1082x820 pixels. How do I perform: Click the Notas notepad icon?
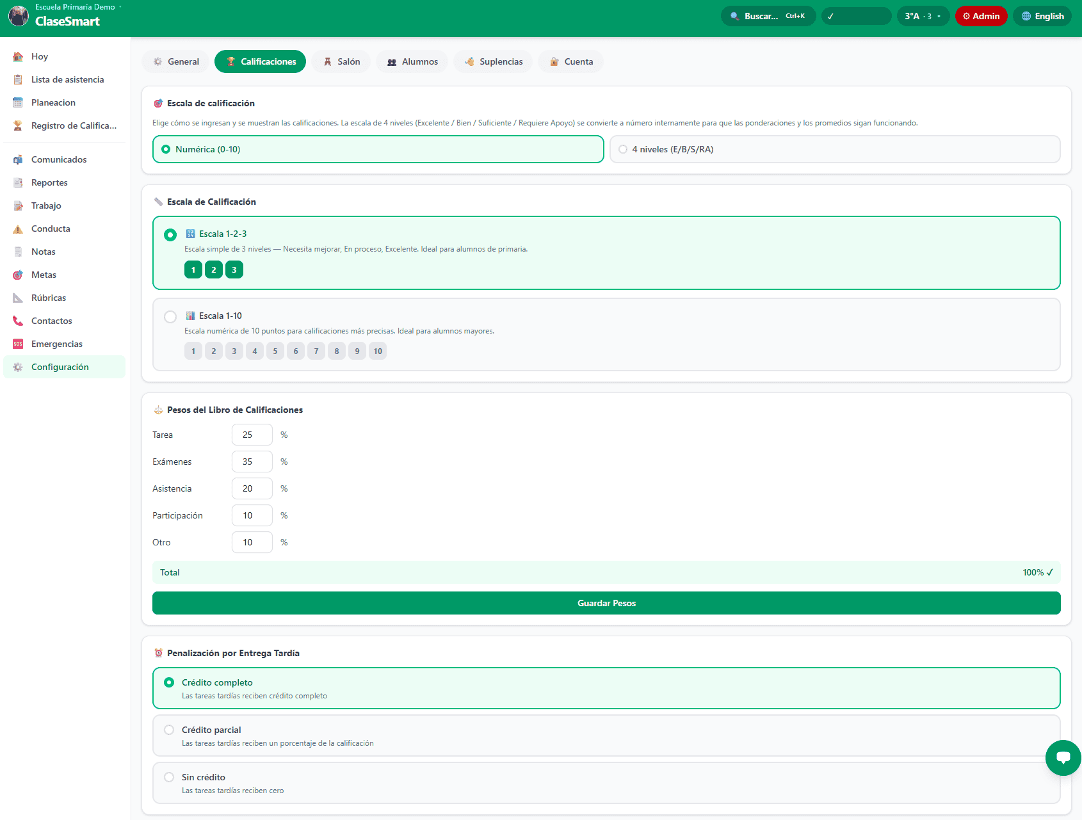[18, 252]
